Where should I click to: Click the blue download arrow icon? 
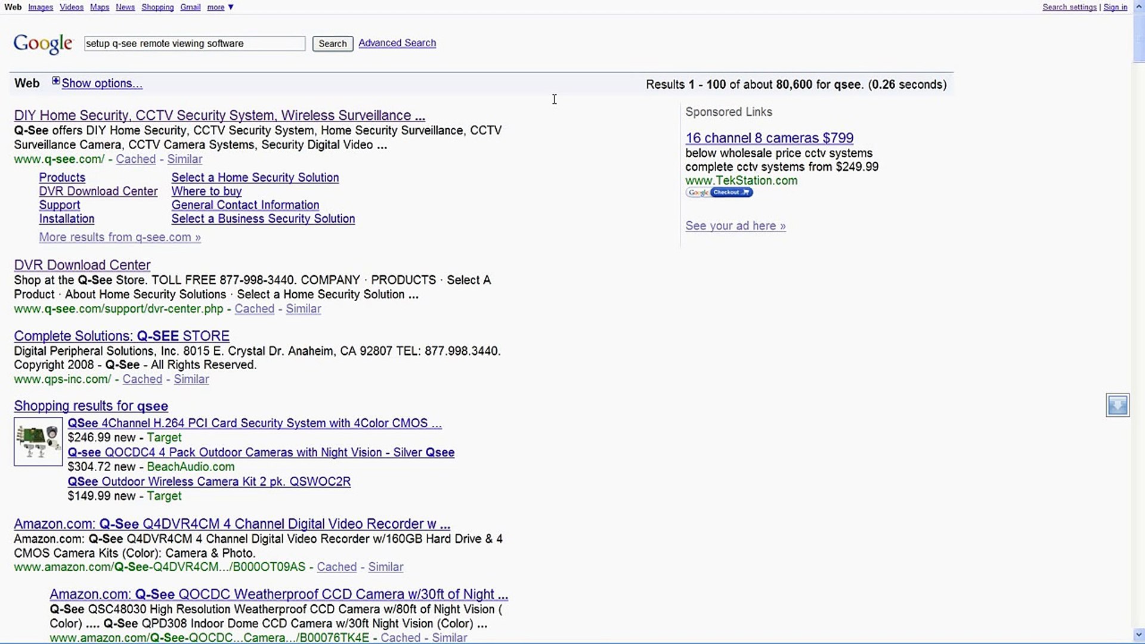(1117, 405)
